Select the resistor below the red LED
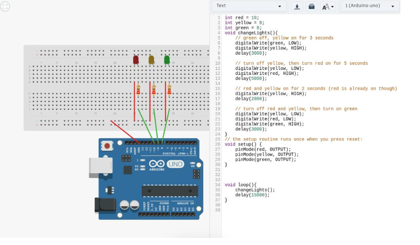 (x=138, y=90)
